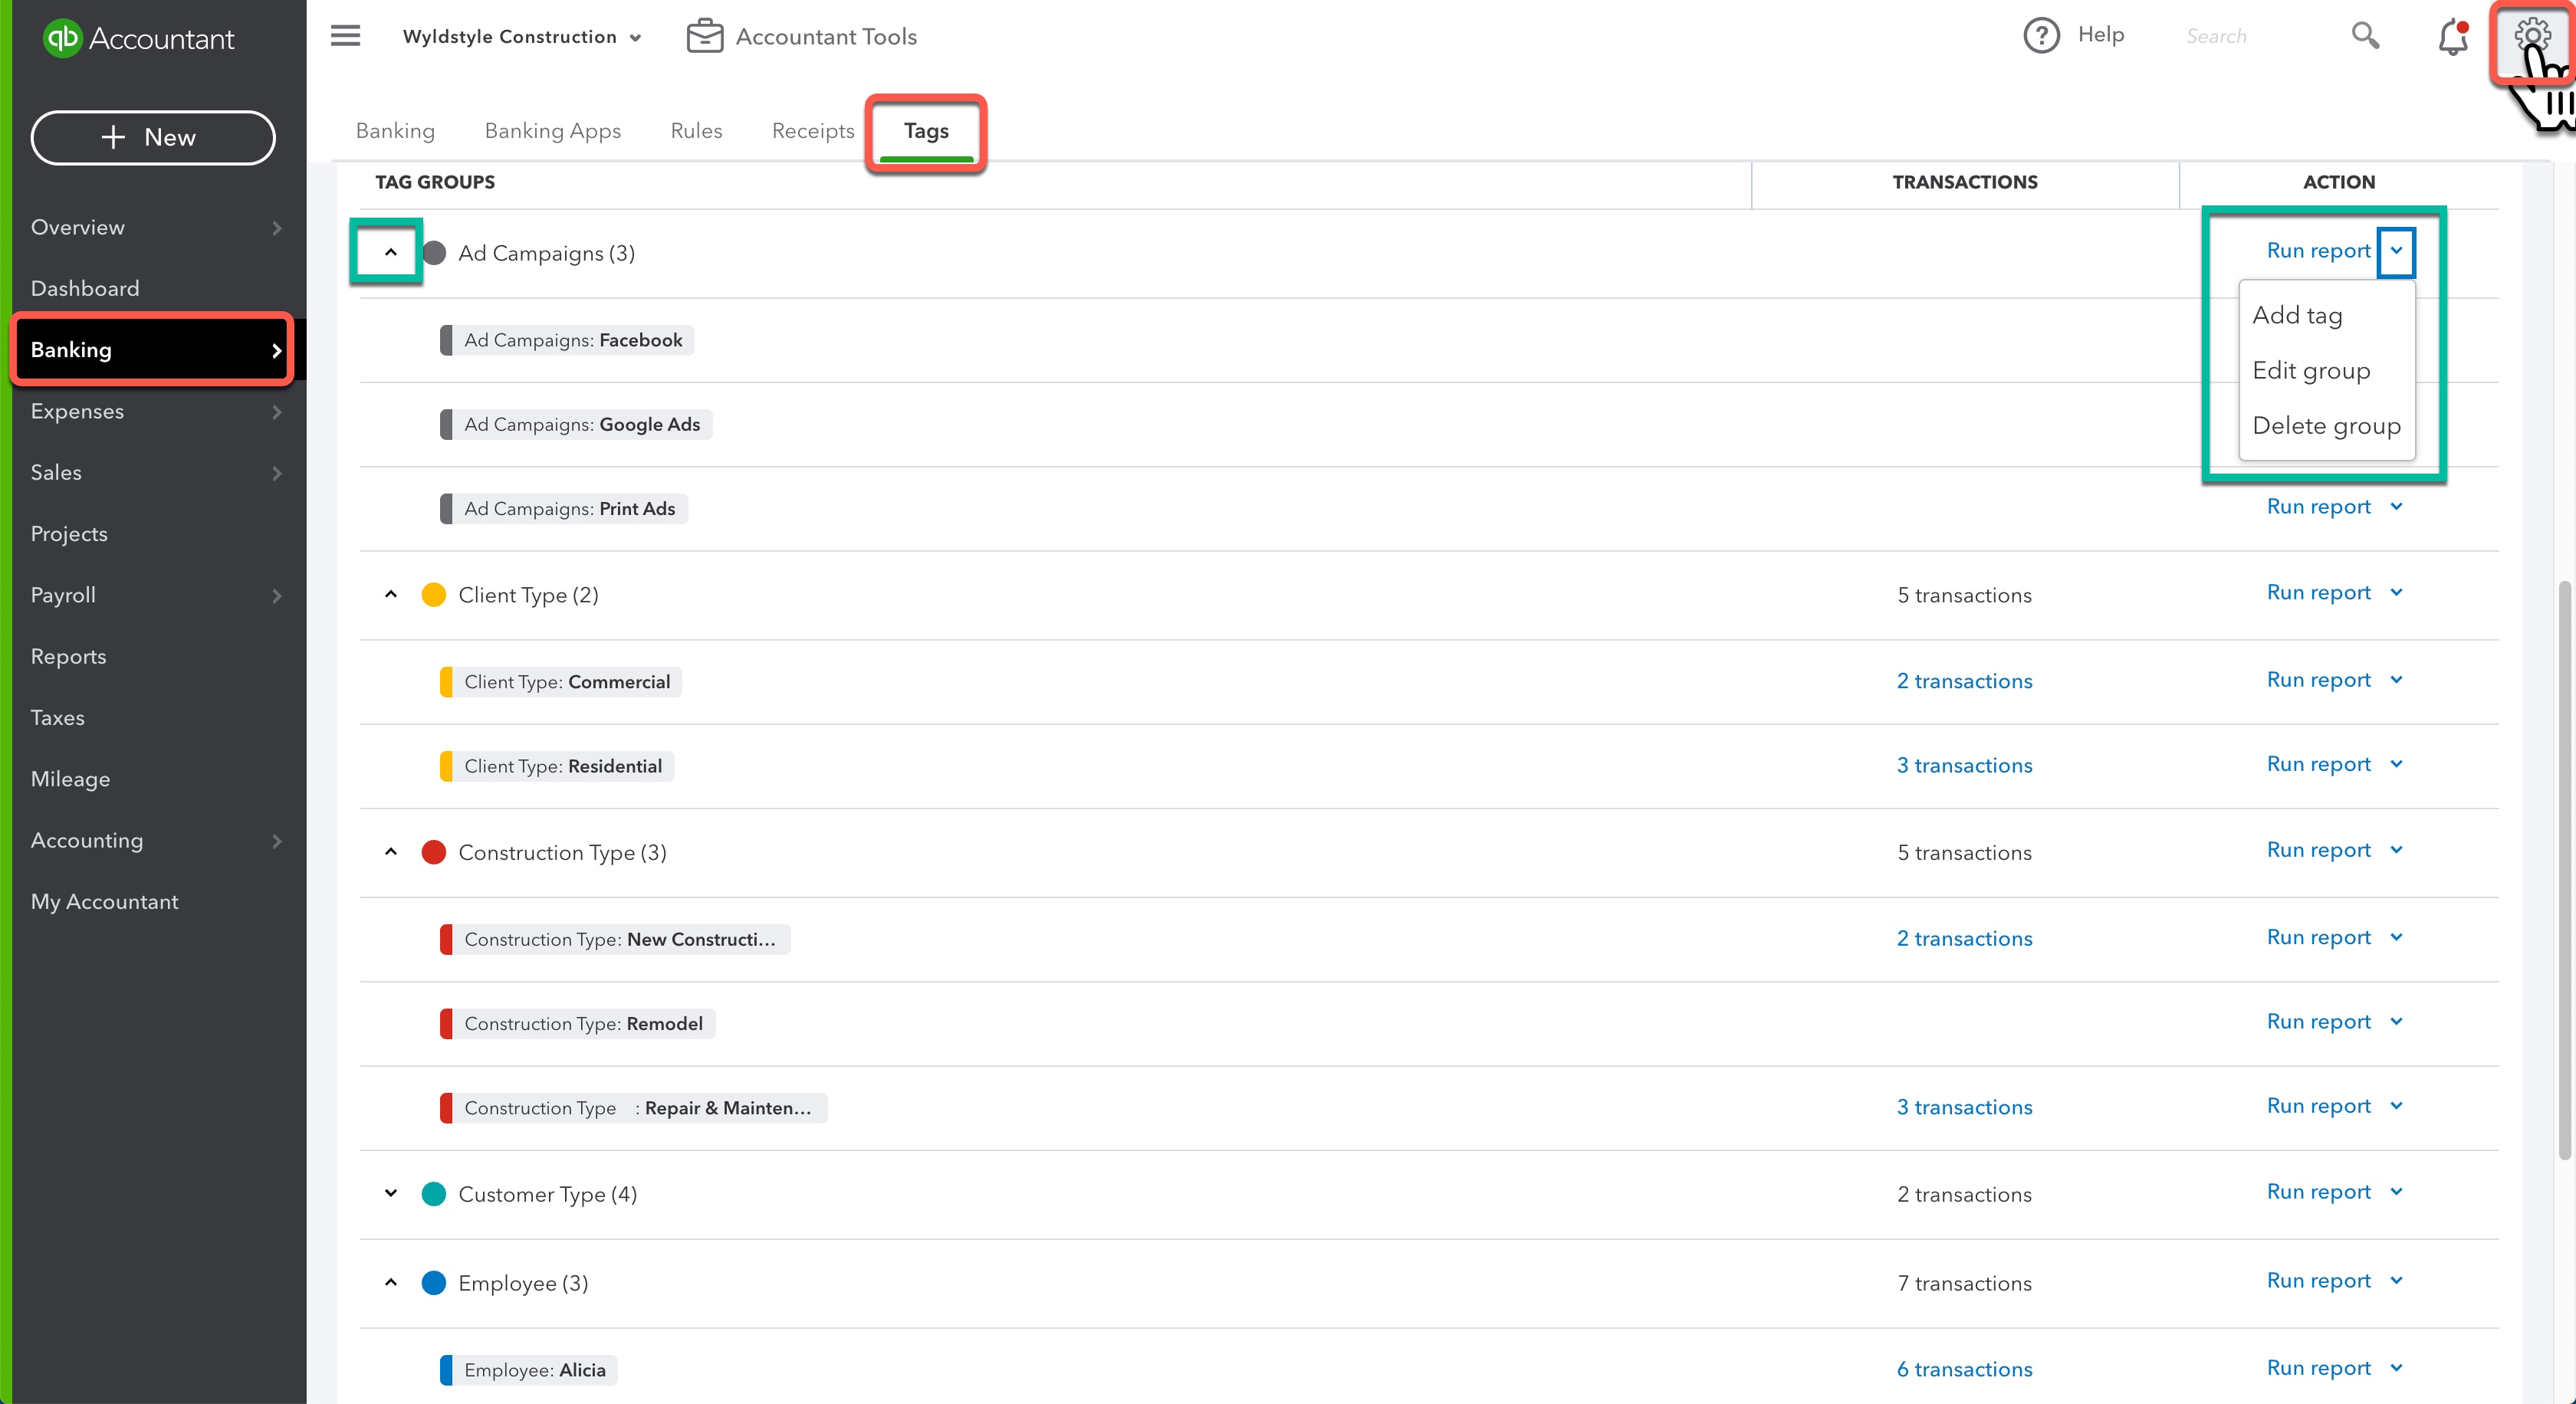This screenshot has width=2576, height=1404.
Task: Open the Ad Campaigns Run report dropdown arrow
Action: pyautogui.click(x=2396, y=251)
